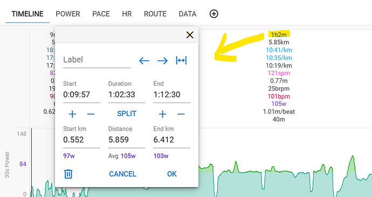The image size is (372, 197).
Task: Open the ROUTE tab
Action: point(155,14)
